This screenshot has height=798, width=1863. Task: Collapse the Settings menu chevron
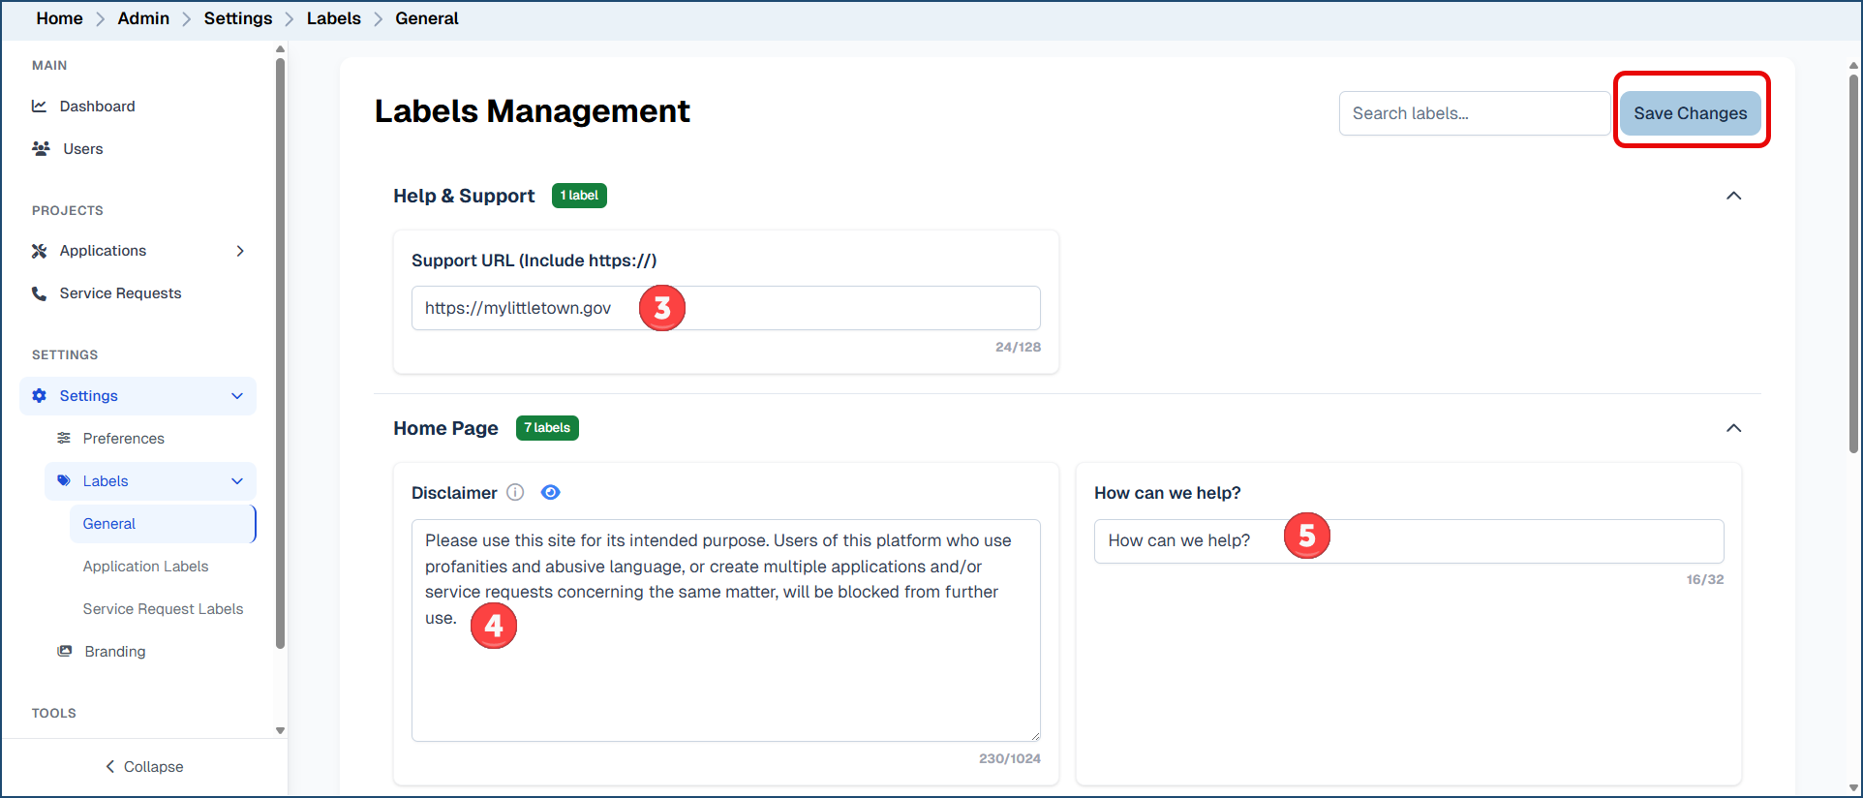tap(237, 395)
